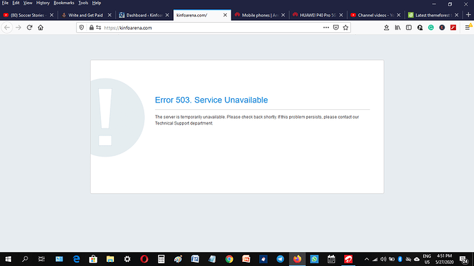Open the Windows Start menu
The image size is (474, 266).
pyautogui.click(x=8, y=259)
